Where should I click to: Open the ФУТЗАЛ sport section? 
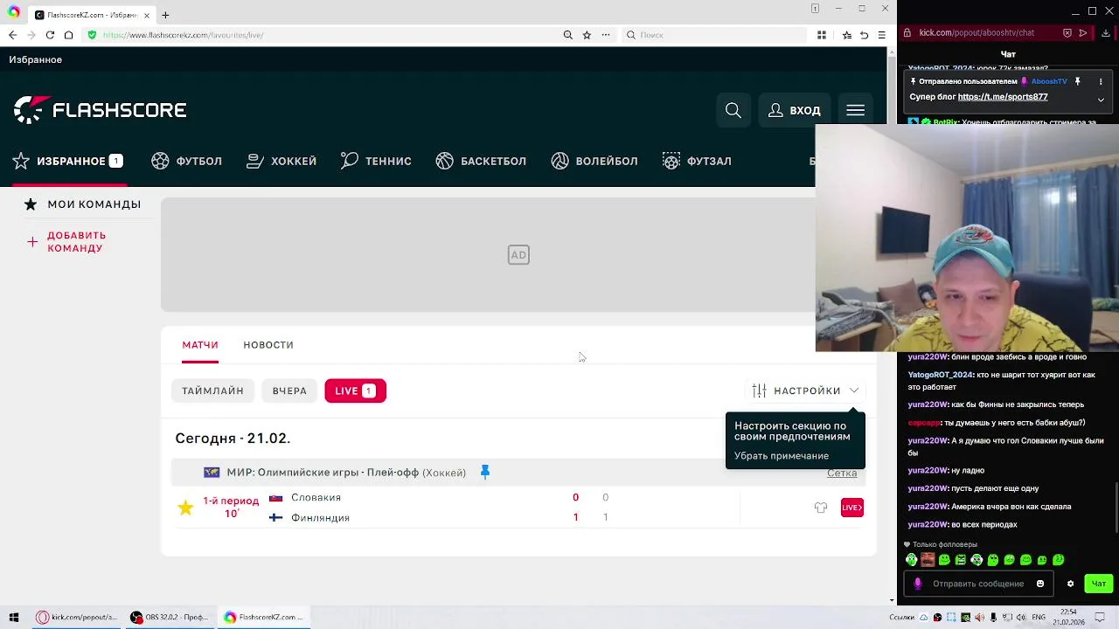(697, 161)
